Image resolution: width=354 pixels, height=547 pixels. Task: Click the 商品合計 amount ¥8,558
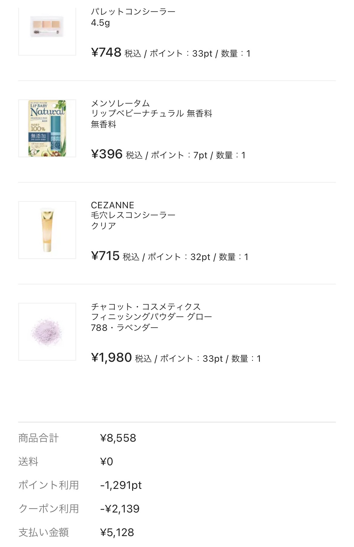point(118,438)
